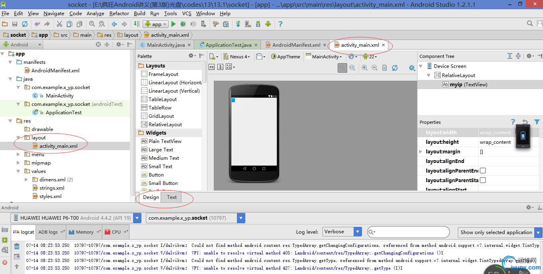Click the Save All floppy disk icon
This screenshot has width=543, height=274.
[15, 24]
